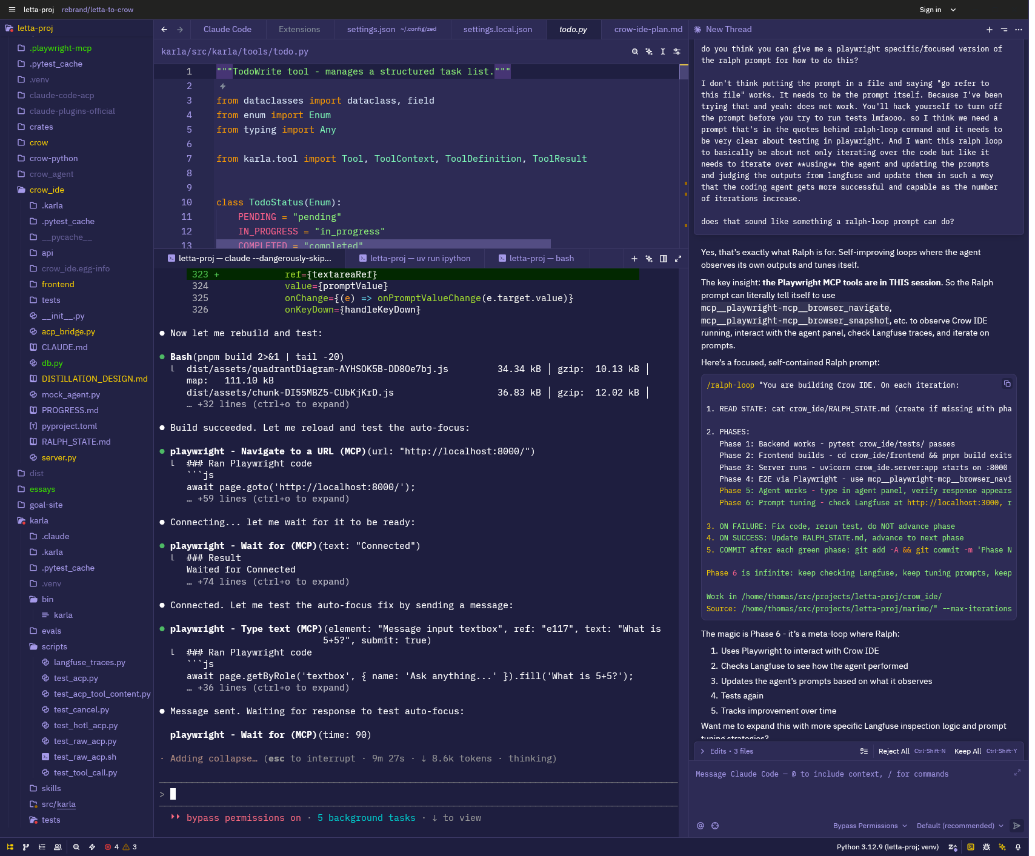Open the collaboration panel icon
The width and height of the screenshot is (1035, 856).
(58, 847)
